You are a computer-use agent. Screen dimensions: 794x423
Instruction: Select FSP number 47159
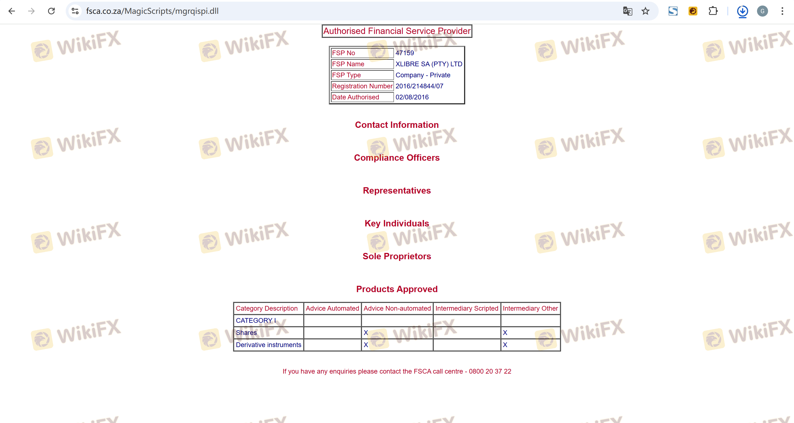405,53
